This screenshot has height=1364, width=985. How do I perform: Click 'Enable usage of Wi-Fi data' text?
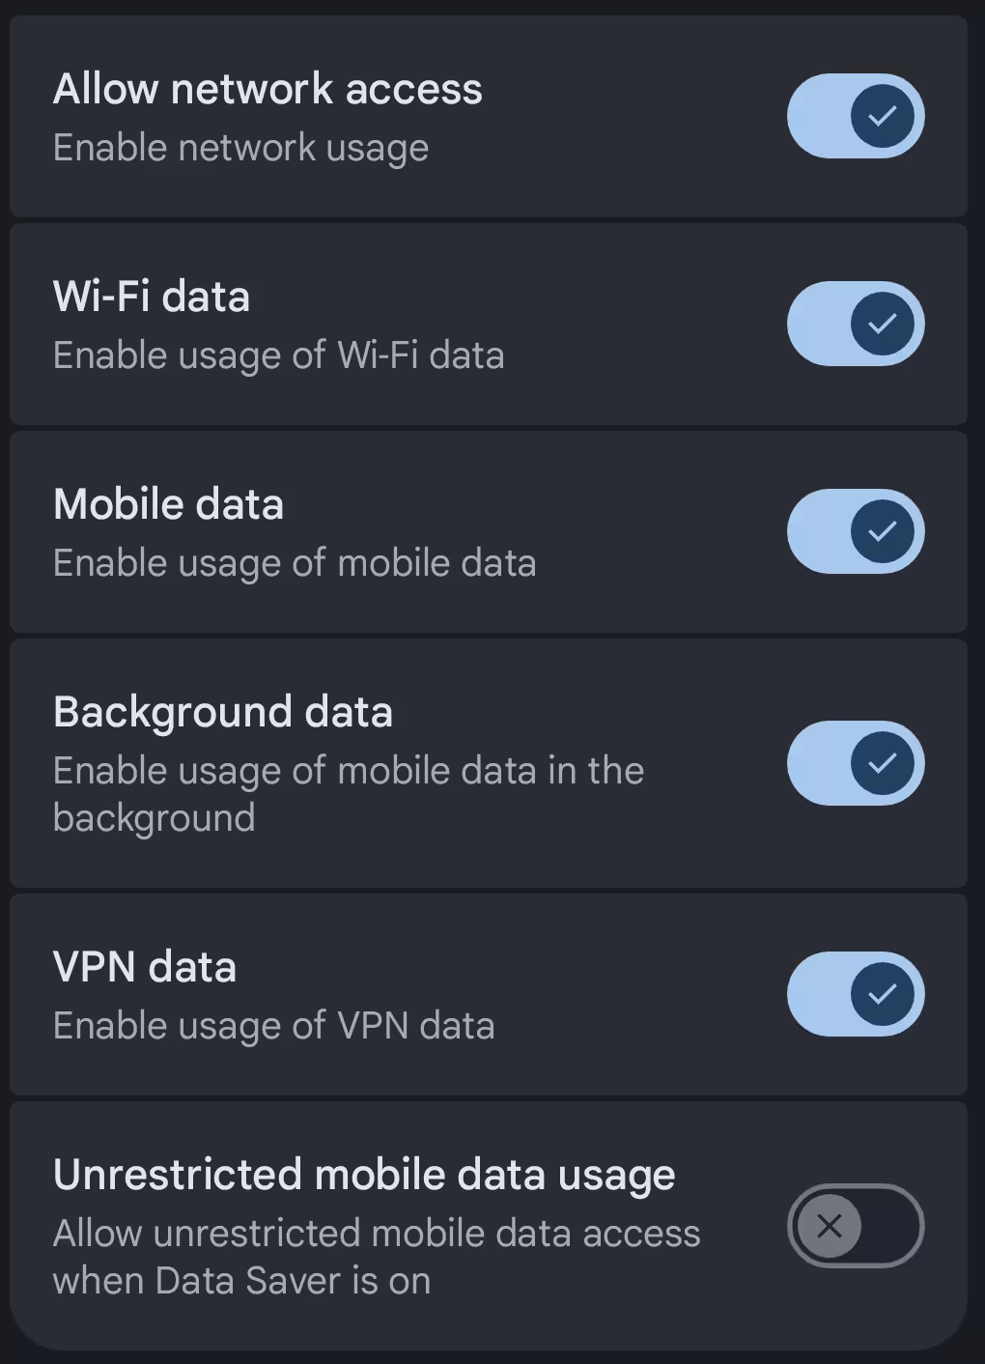pyautogui.click(x=278, y=356)
